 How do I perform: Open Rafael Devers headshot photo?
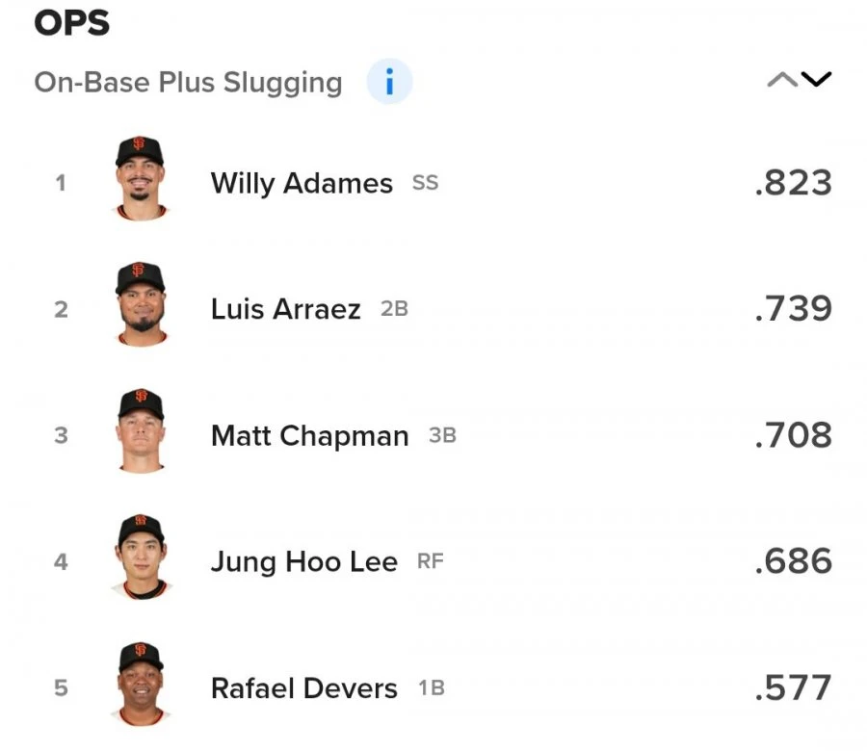point(141,684)
